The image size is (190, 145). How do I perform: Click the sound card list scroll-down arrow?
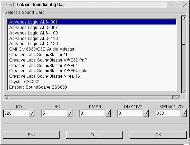click(x=184, y=91)
